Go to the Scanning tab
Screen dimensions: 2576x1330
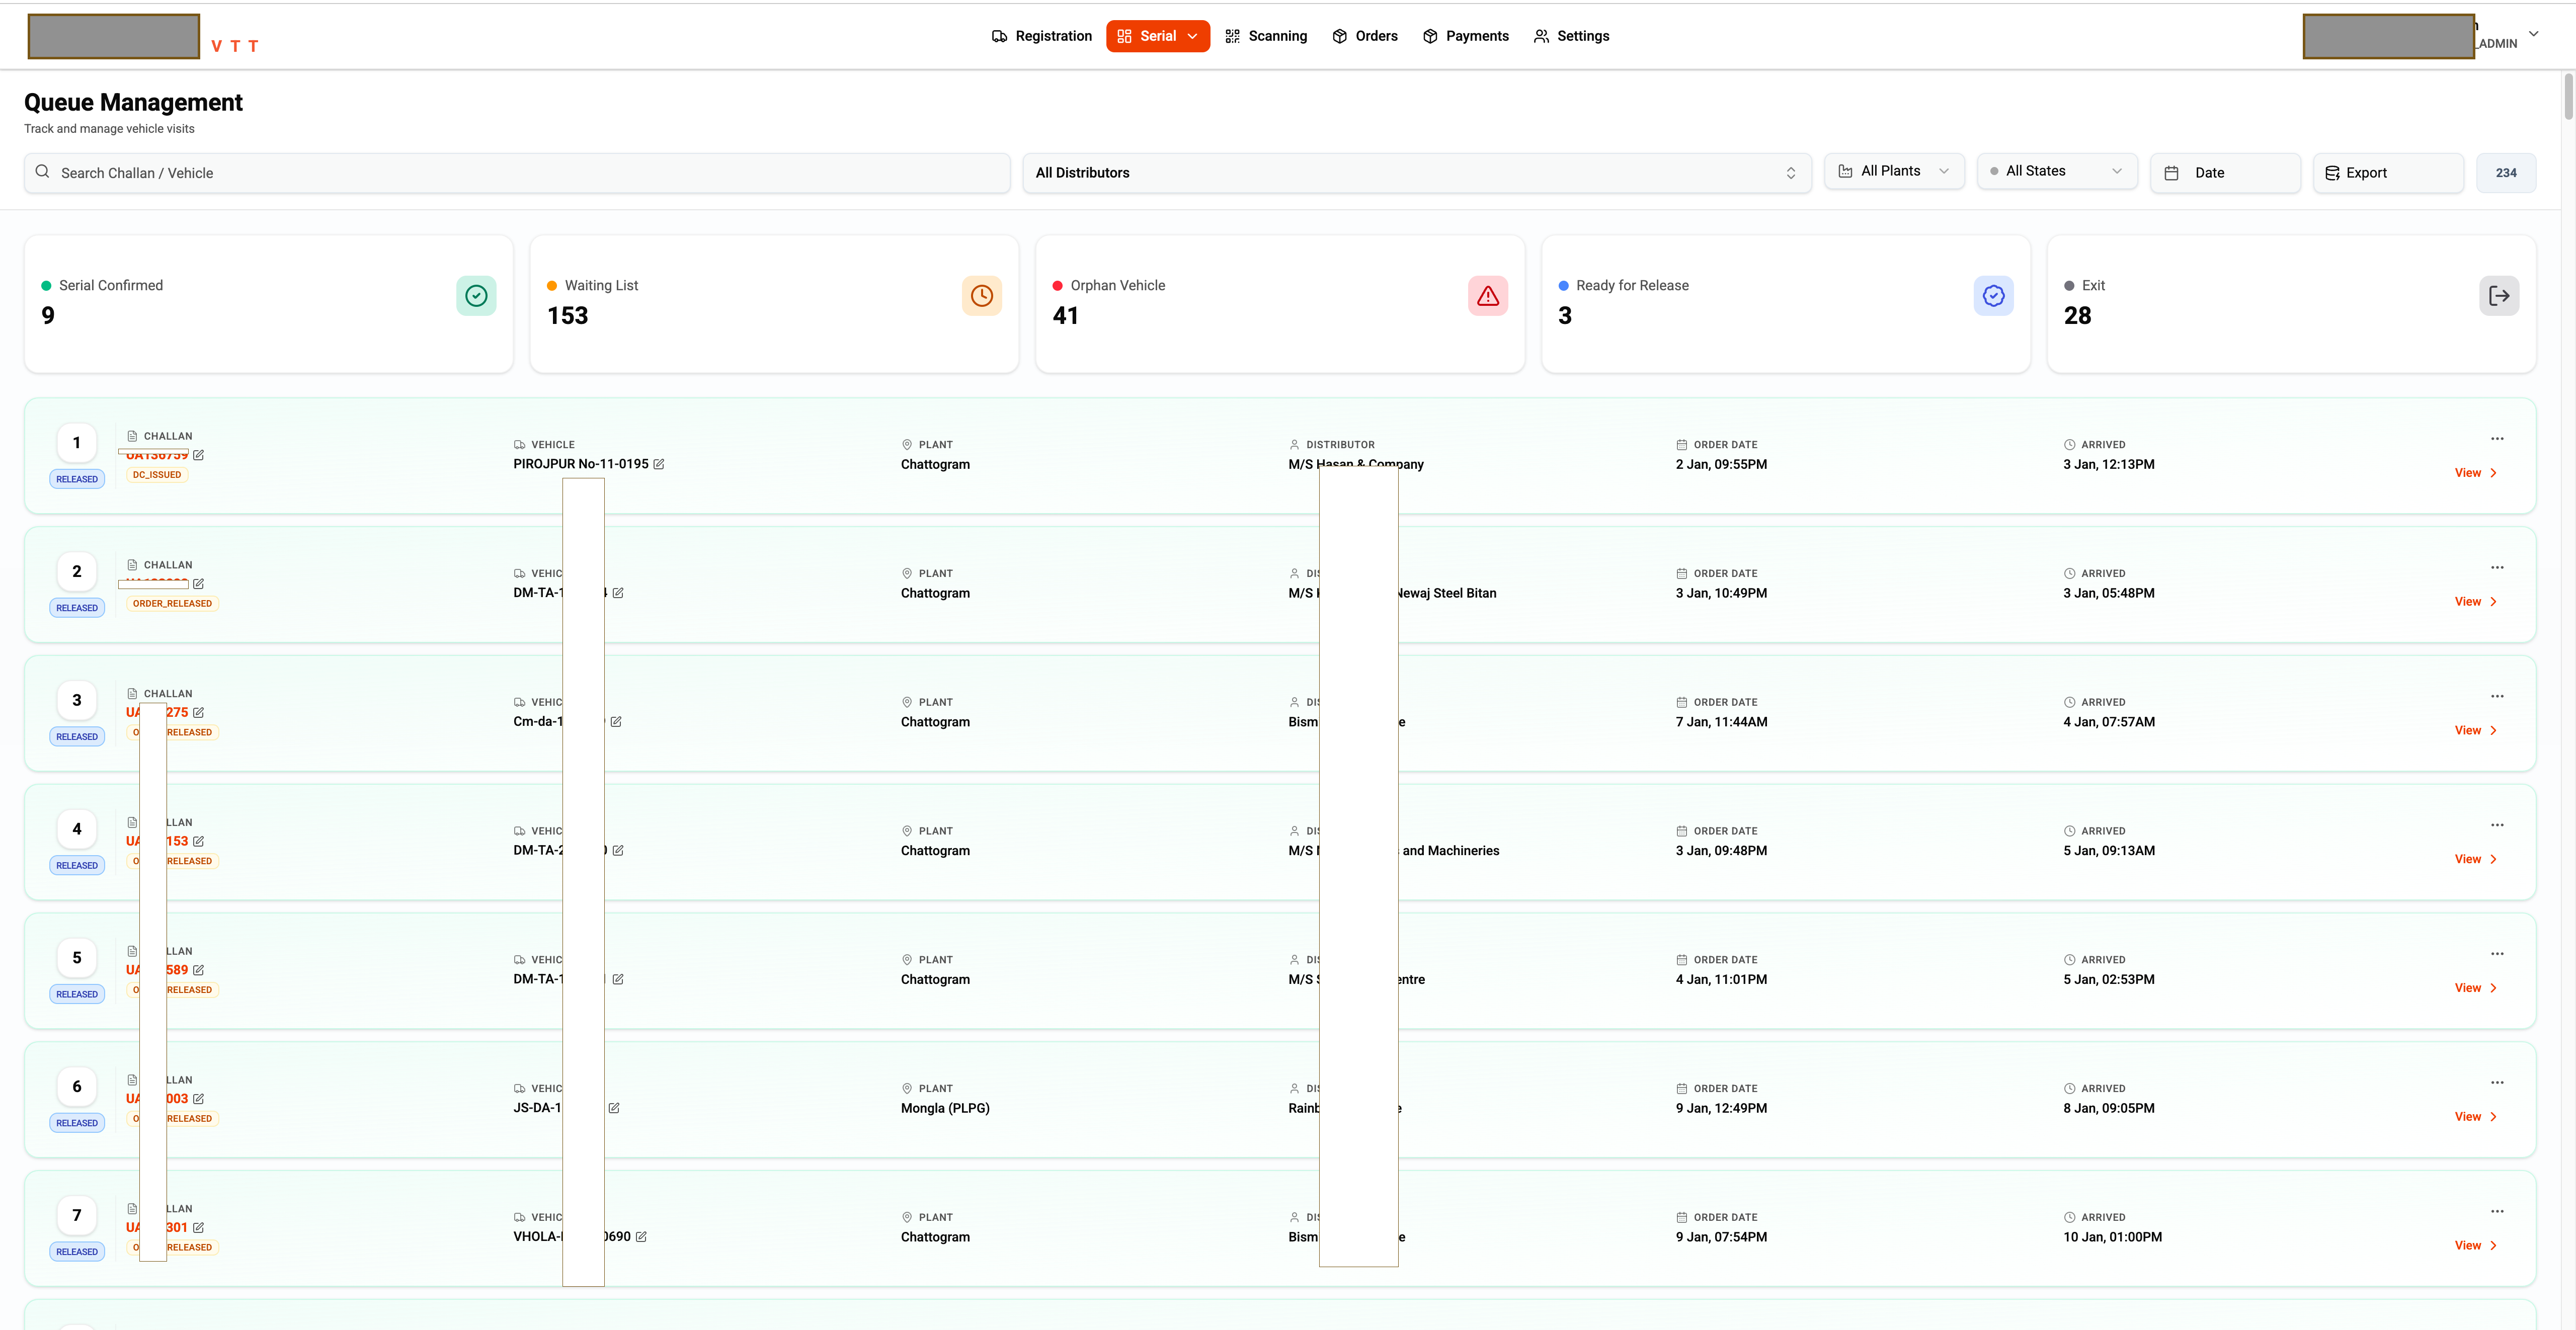pyautogui.click(x=1266, y=36)
